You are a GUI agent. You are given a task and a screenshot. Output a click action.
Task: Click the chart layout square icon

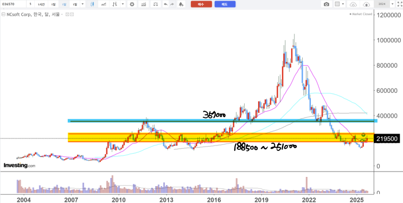337,4
